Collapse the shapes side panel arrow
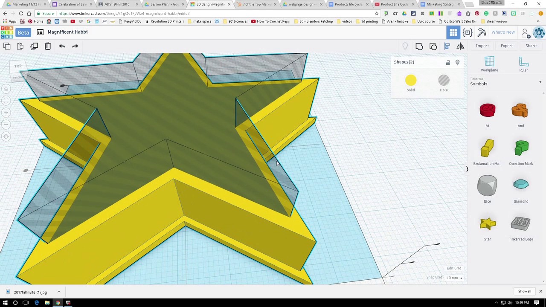This screenshot has width=546, height=307. tap(467, 169)
